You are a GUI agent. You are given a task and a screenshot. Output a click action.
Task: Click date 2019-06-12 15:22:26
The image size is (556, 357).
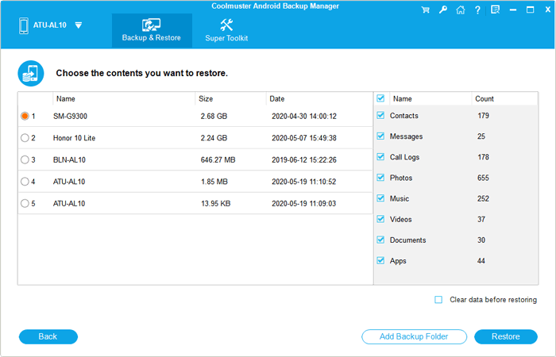pos(304,160)
